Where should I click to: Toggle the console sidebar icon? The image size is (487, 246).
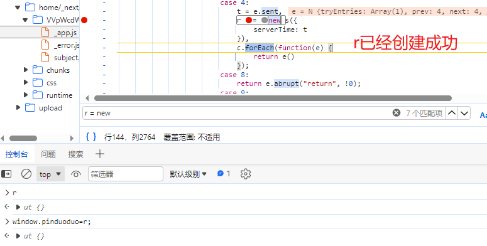tap(6, 174)
